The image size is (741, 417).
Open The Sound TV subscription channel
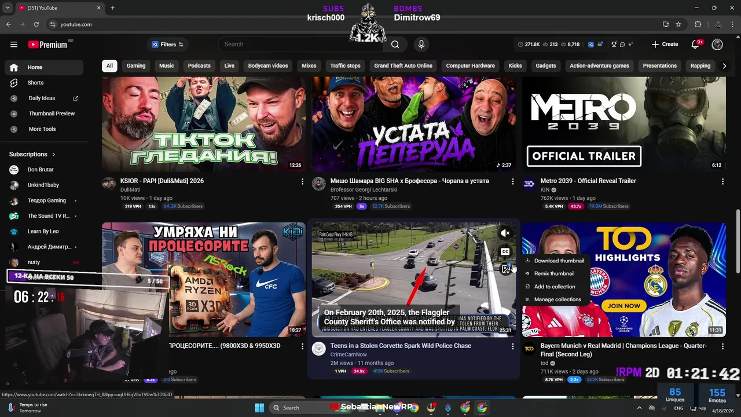44,216
